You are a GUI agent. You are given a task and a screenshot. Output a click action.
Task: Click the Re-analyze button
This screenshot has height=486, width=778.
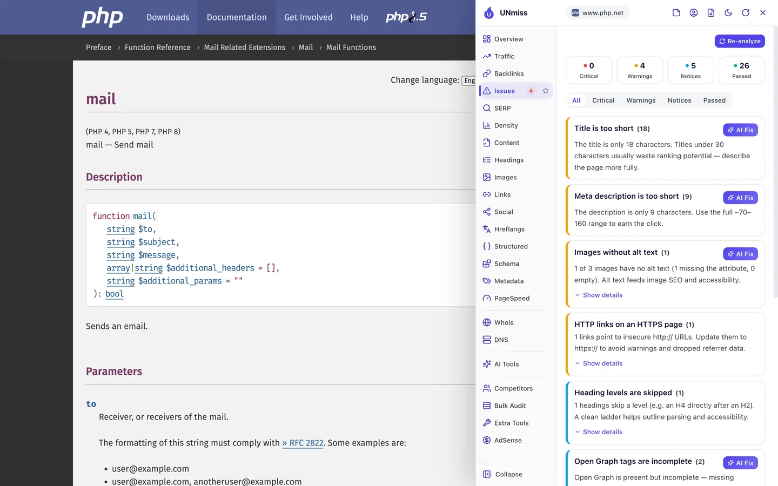click(x=740, y=41)
